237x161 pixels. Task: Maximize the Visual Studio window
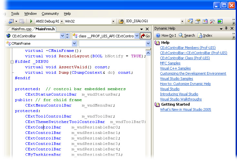pos(224,5)
